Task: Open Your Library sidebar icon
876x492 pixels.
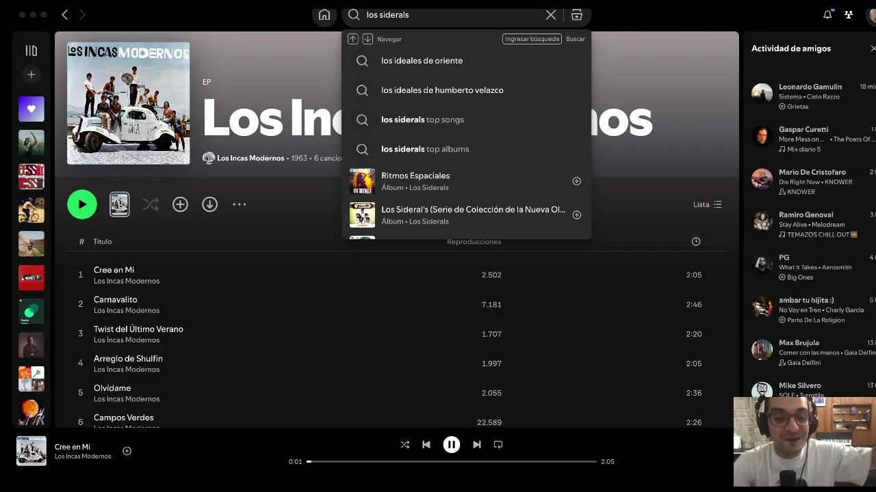Action: (31, 51)
